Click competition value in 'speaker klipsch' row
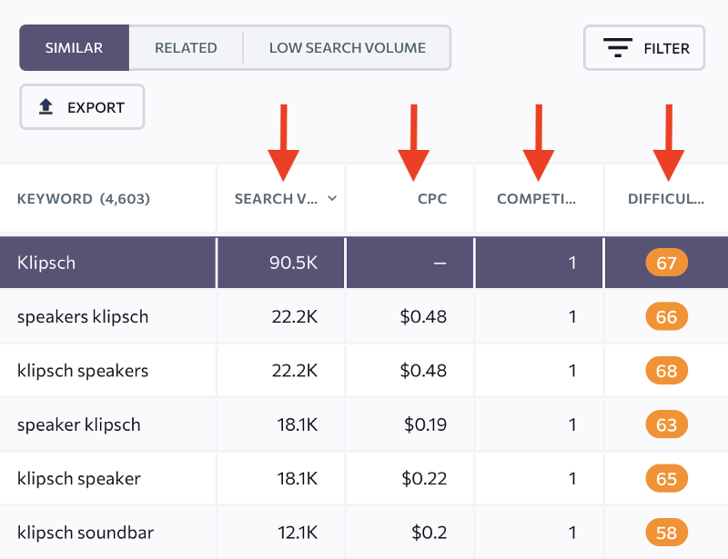The image size is (728, 559). [x=572, y=424]
